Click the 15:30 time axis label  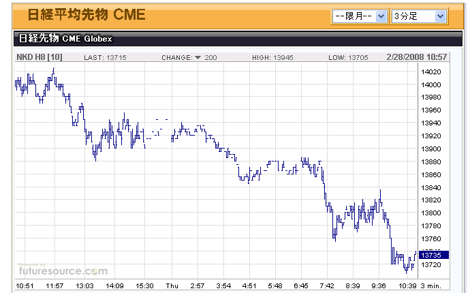point(144,286)
